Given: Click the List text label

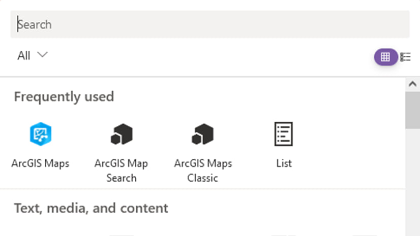Looking at the screenshot, I should [284, 163].
